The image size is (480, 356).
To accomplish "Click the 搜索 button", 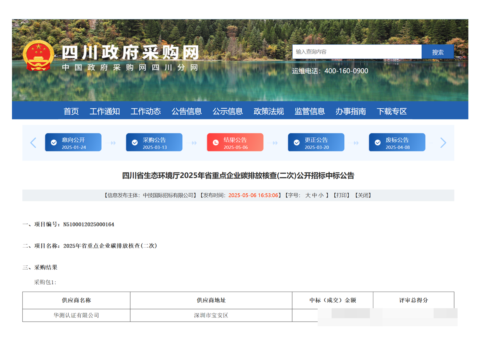I will point(438,52).
